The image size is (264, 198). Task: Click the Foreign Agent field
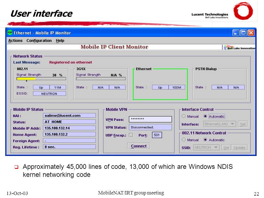pos(69,141)
